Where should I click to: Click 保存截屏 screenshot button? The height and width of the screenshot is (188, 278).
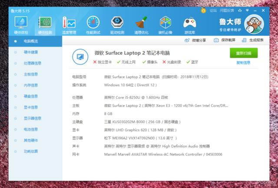[227, 40]
